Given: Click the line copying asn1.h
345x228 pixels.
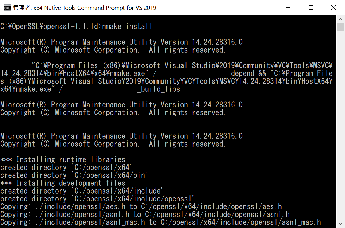Looking at the screenshot, I should tap(145, 215).
